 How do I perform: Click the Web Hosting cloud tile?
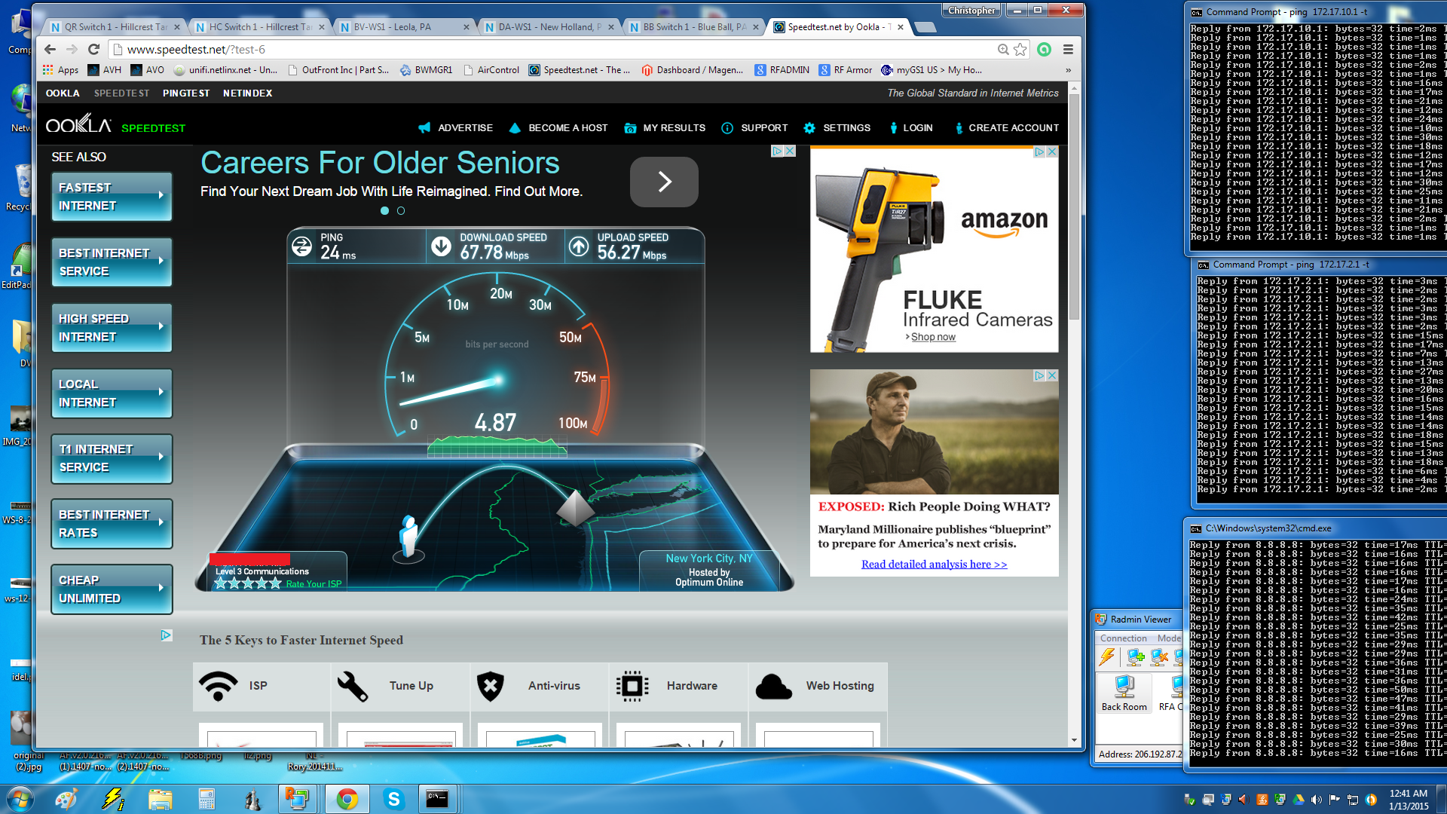coord(818,686)
